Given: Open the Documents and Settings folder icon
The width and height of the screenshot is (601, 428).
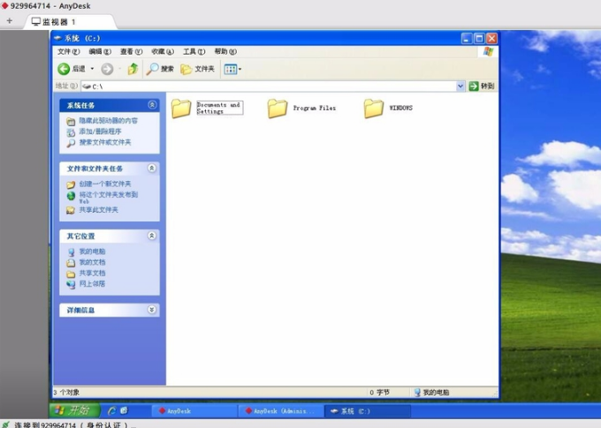Looking at the screenshot, I should pos(181,109).
